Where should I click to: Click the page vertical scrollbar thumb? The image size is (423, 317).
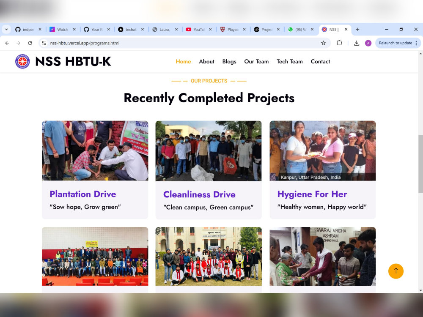pyautogui.click(x=420, y=164)
